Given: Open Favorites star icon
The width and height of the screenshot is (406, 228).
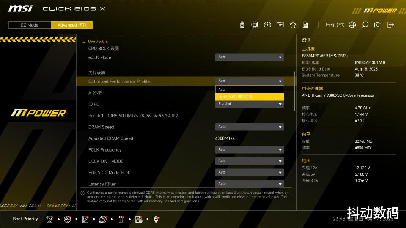Looking at the screenshot, I should pyautogui.click(x=293, y=25).
